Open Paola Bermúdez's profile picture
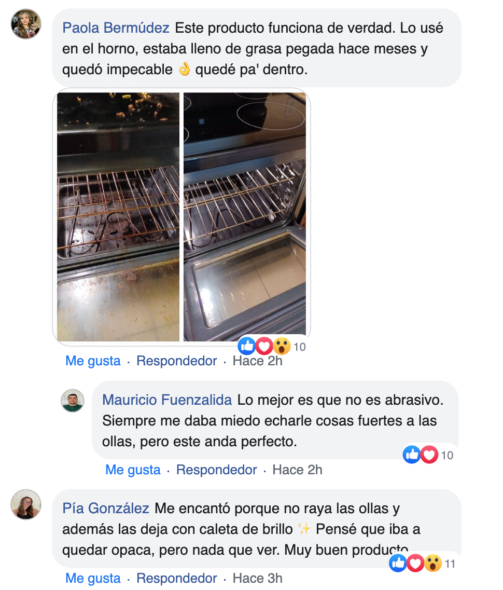The image size is (503, 590). point(26,24)
